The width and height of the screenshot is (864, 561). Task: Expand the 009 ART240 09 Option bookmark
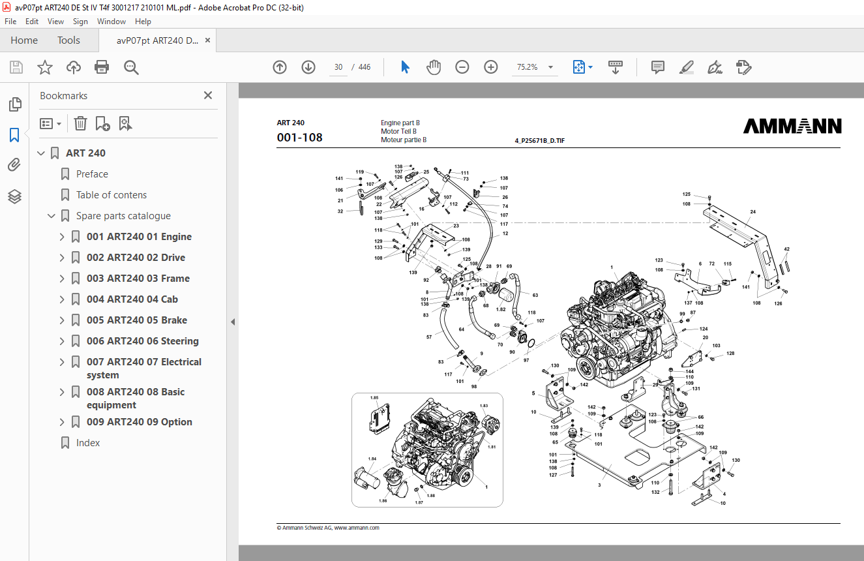(62, 422)
